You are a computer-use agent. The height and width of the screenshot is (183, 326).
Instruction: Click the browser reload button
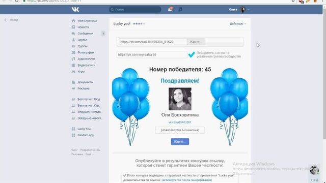[x=17, y=1]
